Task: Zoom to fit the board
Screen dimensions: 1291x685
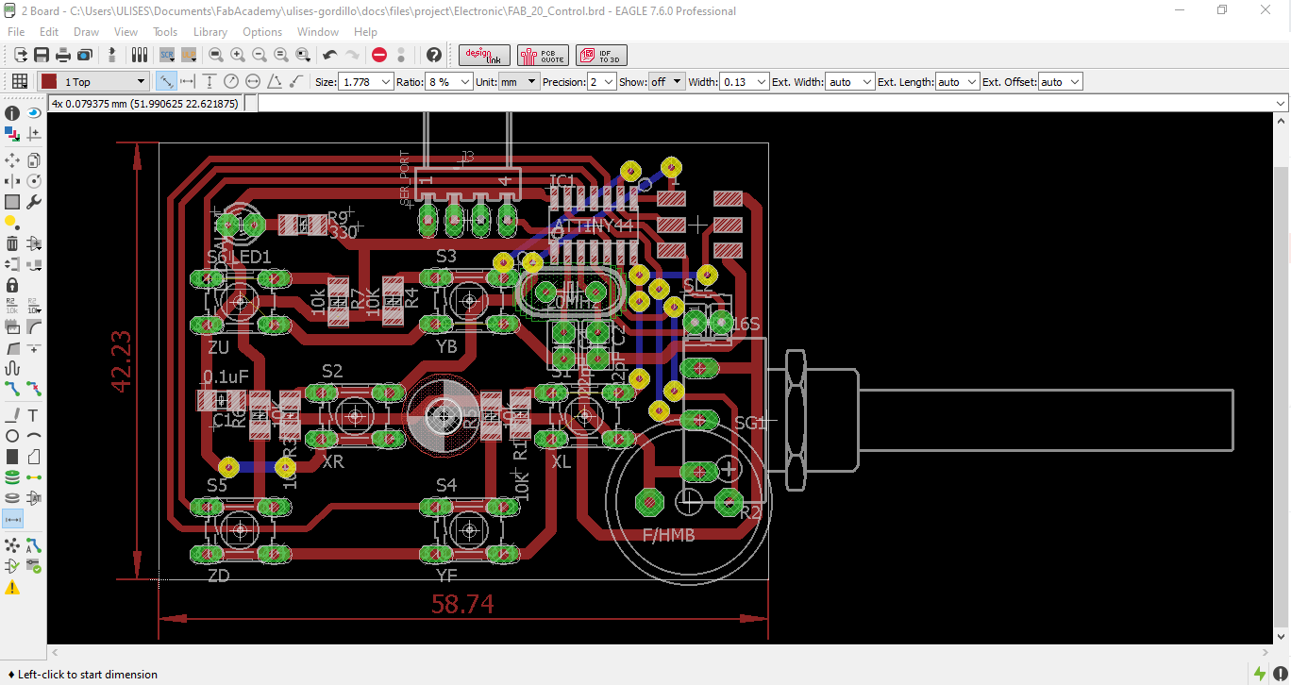Action: click(x=216, y=56)
